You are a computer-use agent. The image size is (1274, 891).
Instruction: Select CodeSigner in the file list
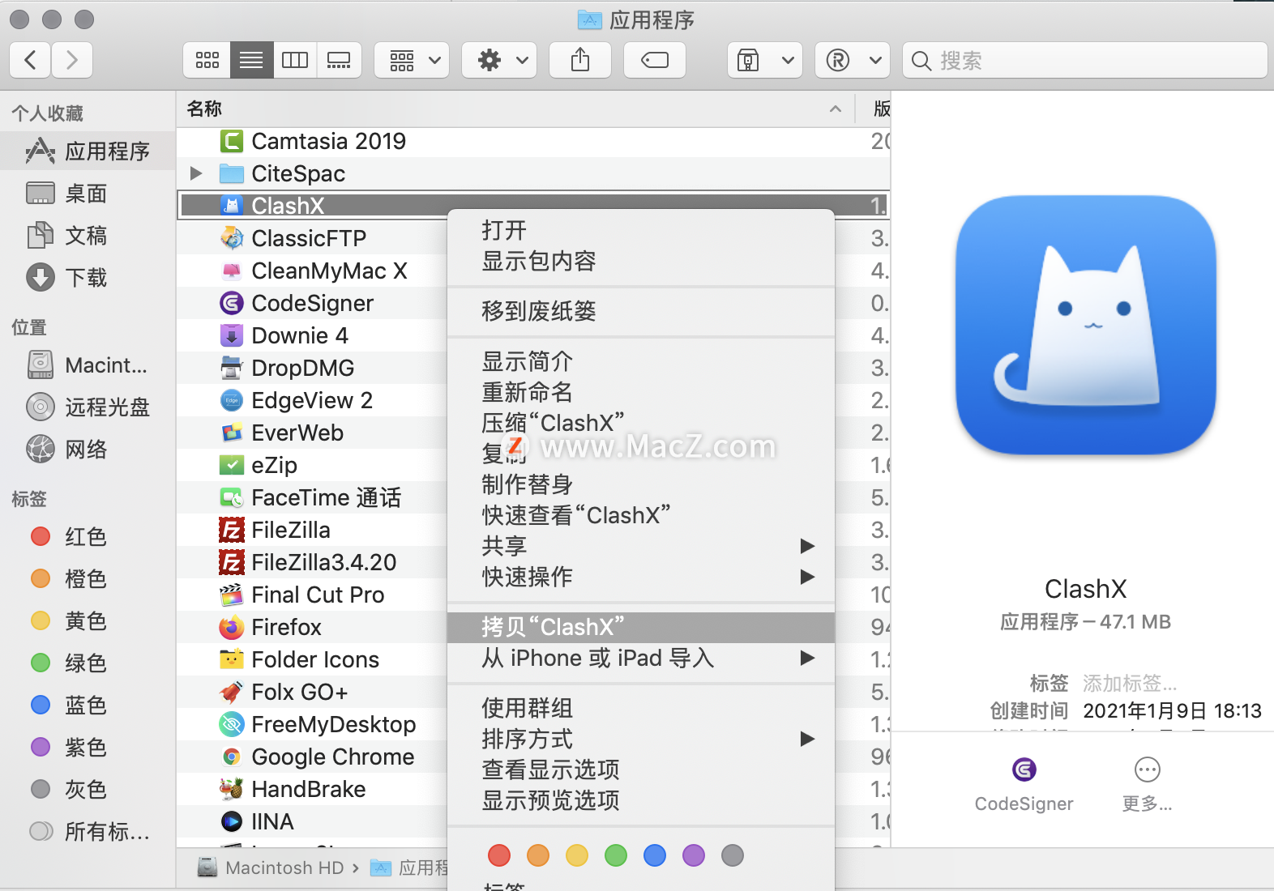click(x=312, y=303)
